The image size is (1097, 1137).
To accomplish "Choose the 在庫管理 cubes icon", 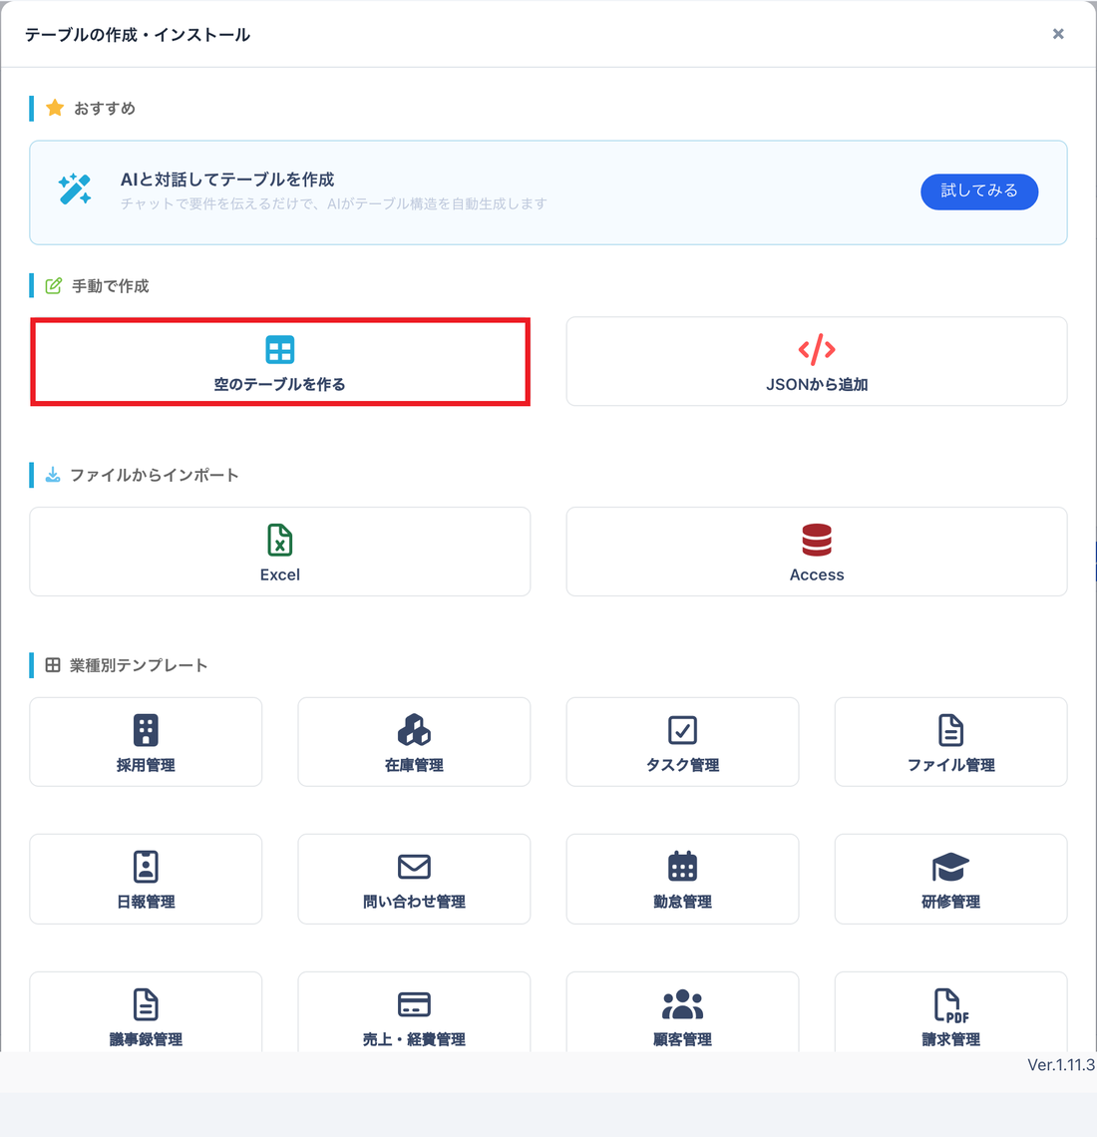I will (414, 730).
